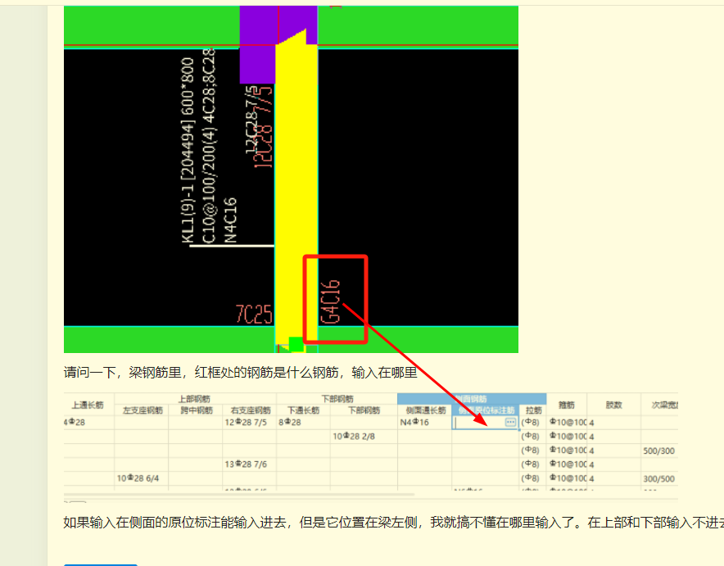Select the 右支座钢筋 column header
This screenshot has height=566, width=724.
click(x=251, y=410)
